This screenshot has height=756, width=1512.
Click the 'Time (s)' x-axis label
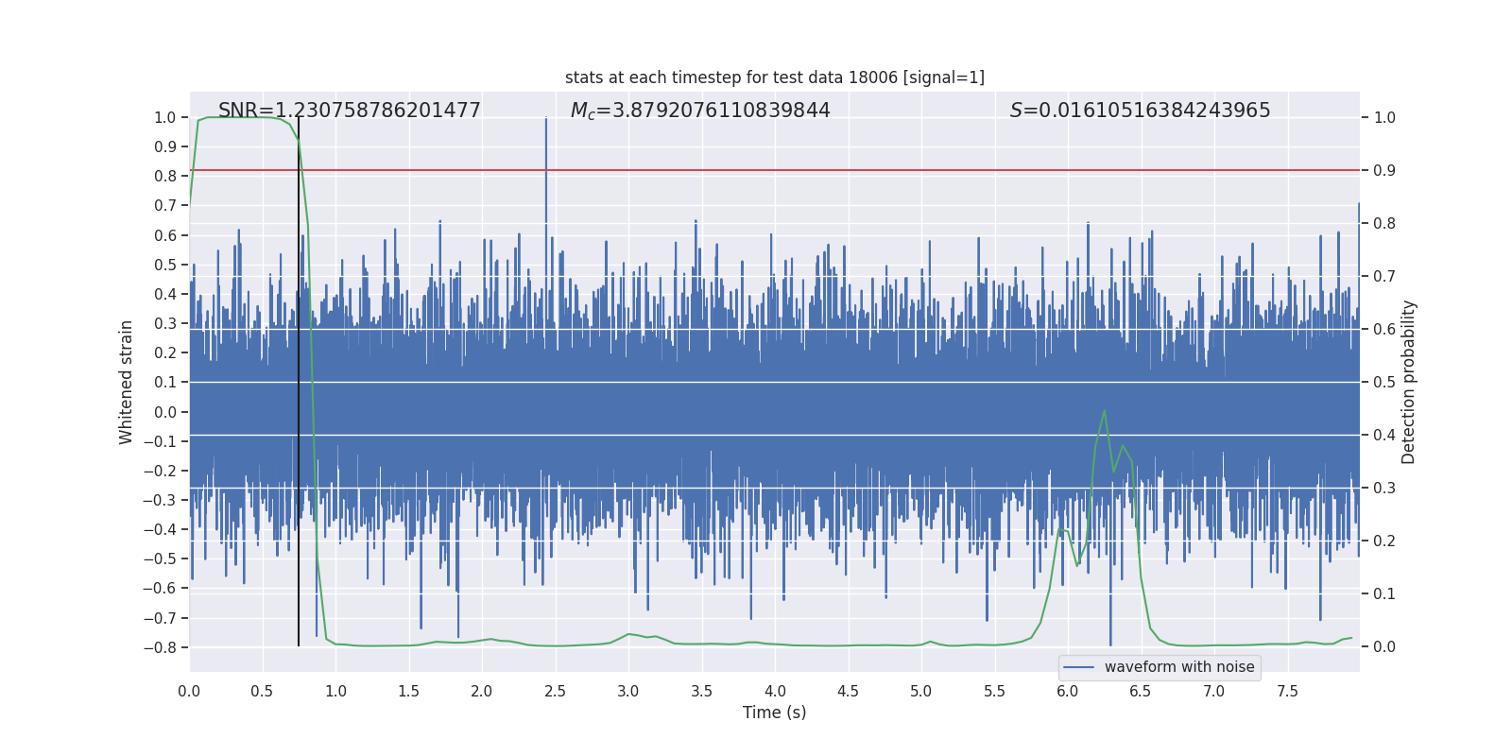click(774, 713)
